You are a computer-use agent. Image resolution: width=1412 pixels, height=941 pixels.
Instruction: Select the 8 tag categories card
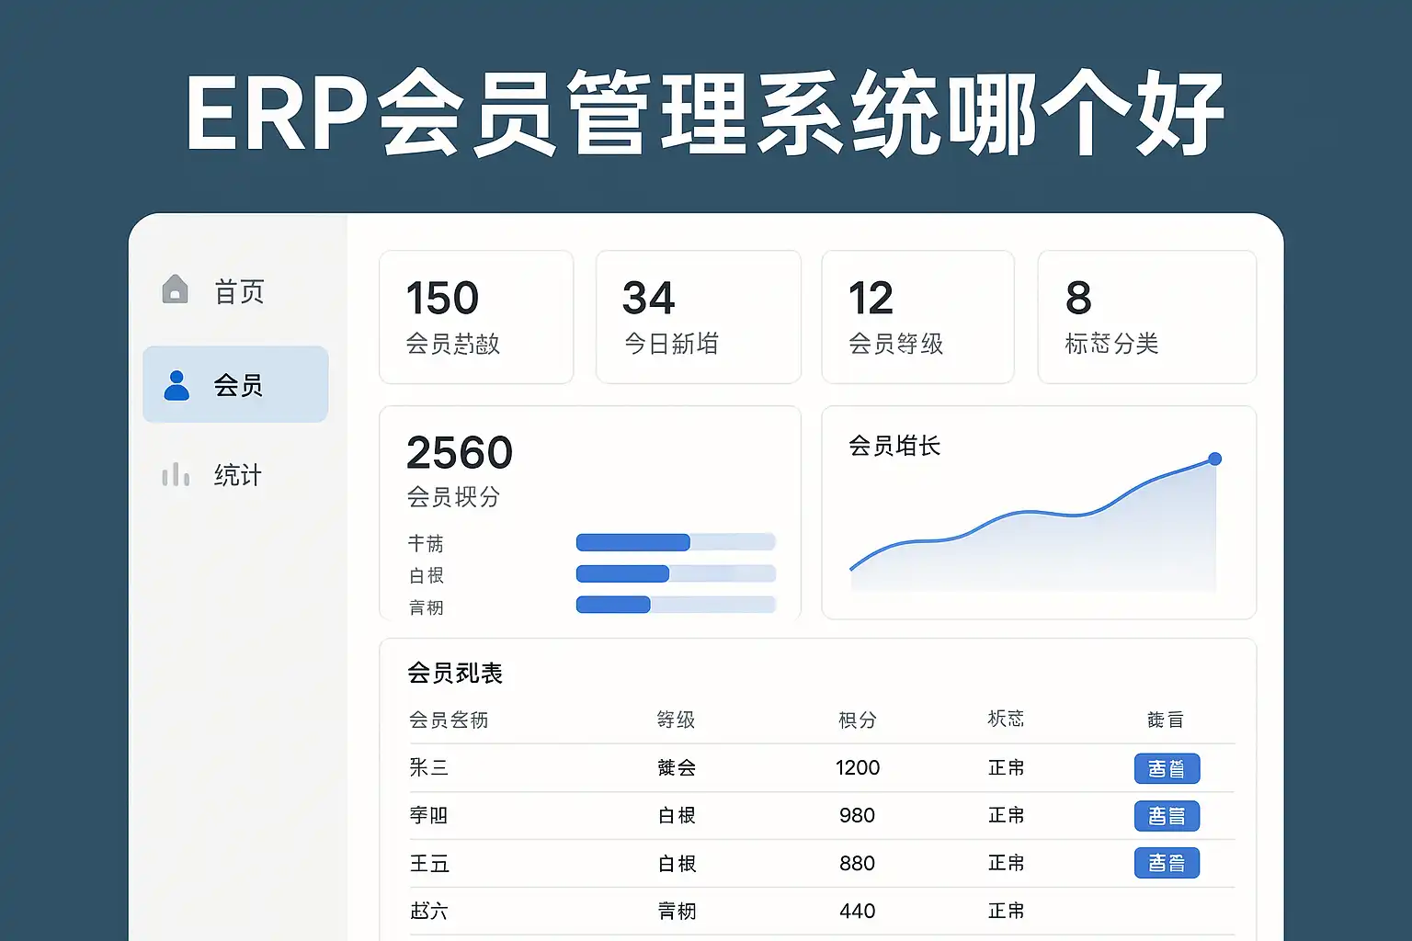tap(1146, 317)
